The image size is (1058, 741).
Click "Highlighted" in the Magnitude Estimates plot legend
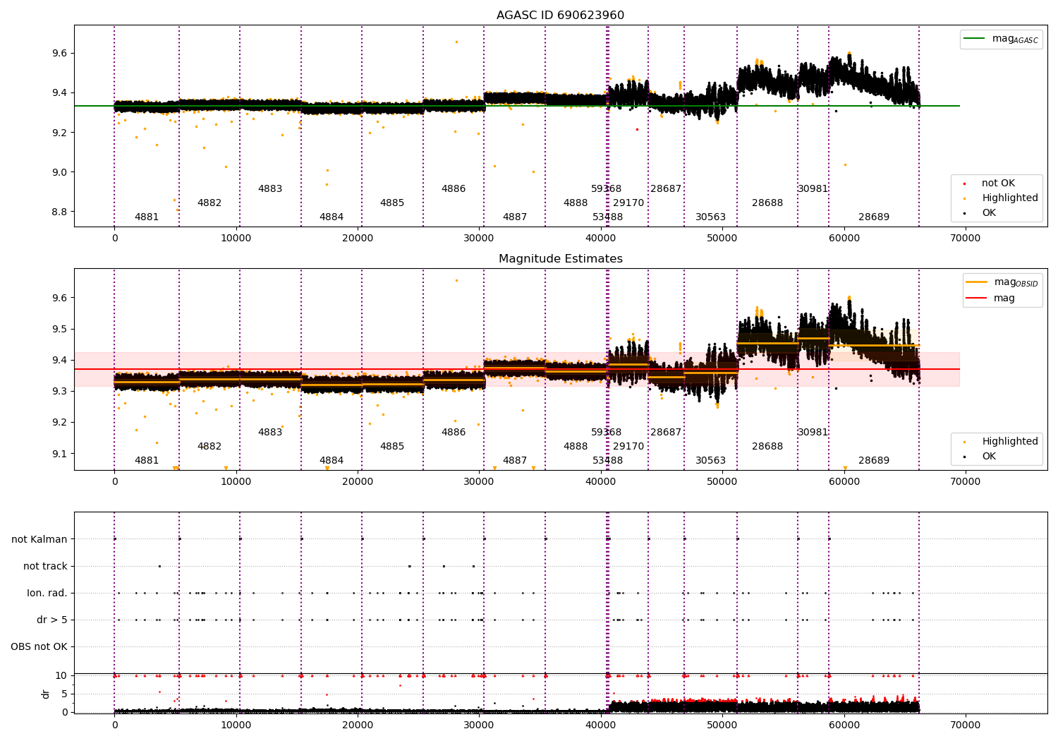(1002, 442)
